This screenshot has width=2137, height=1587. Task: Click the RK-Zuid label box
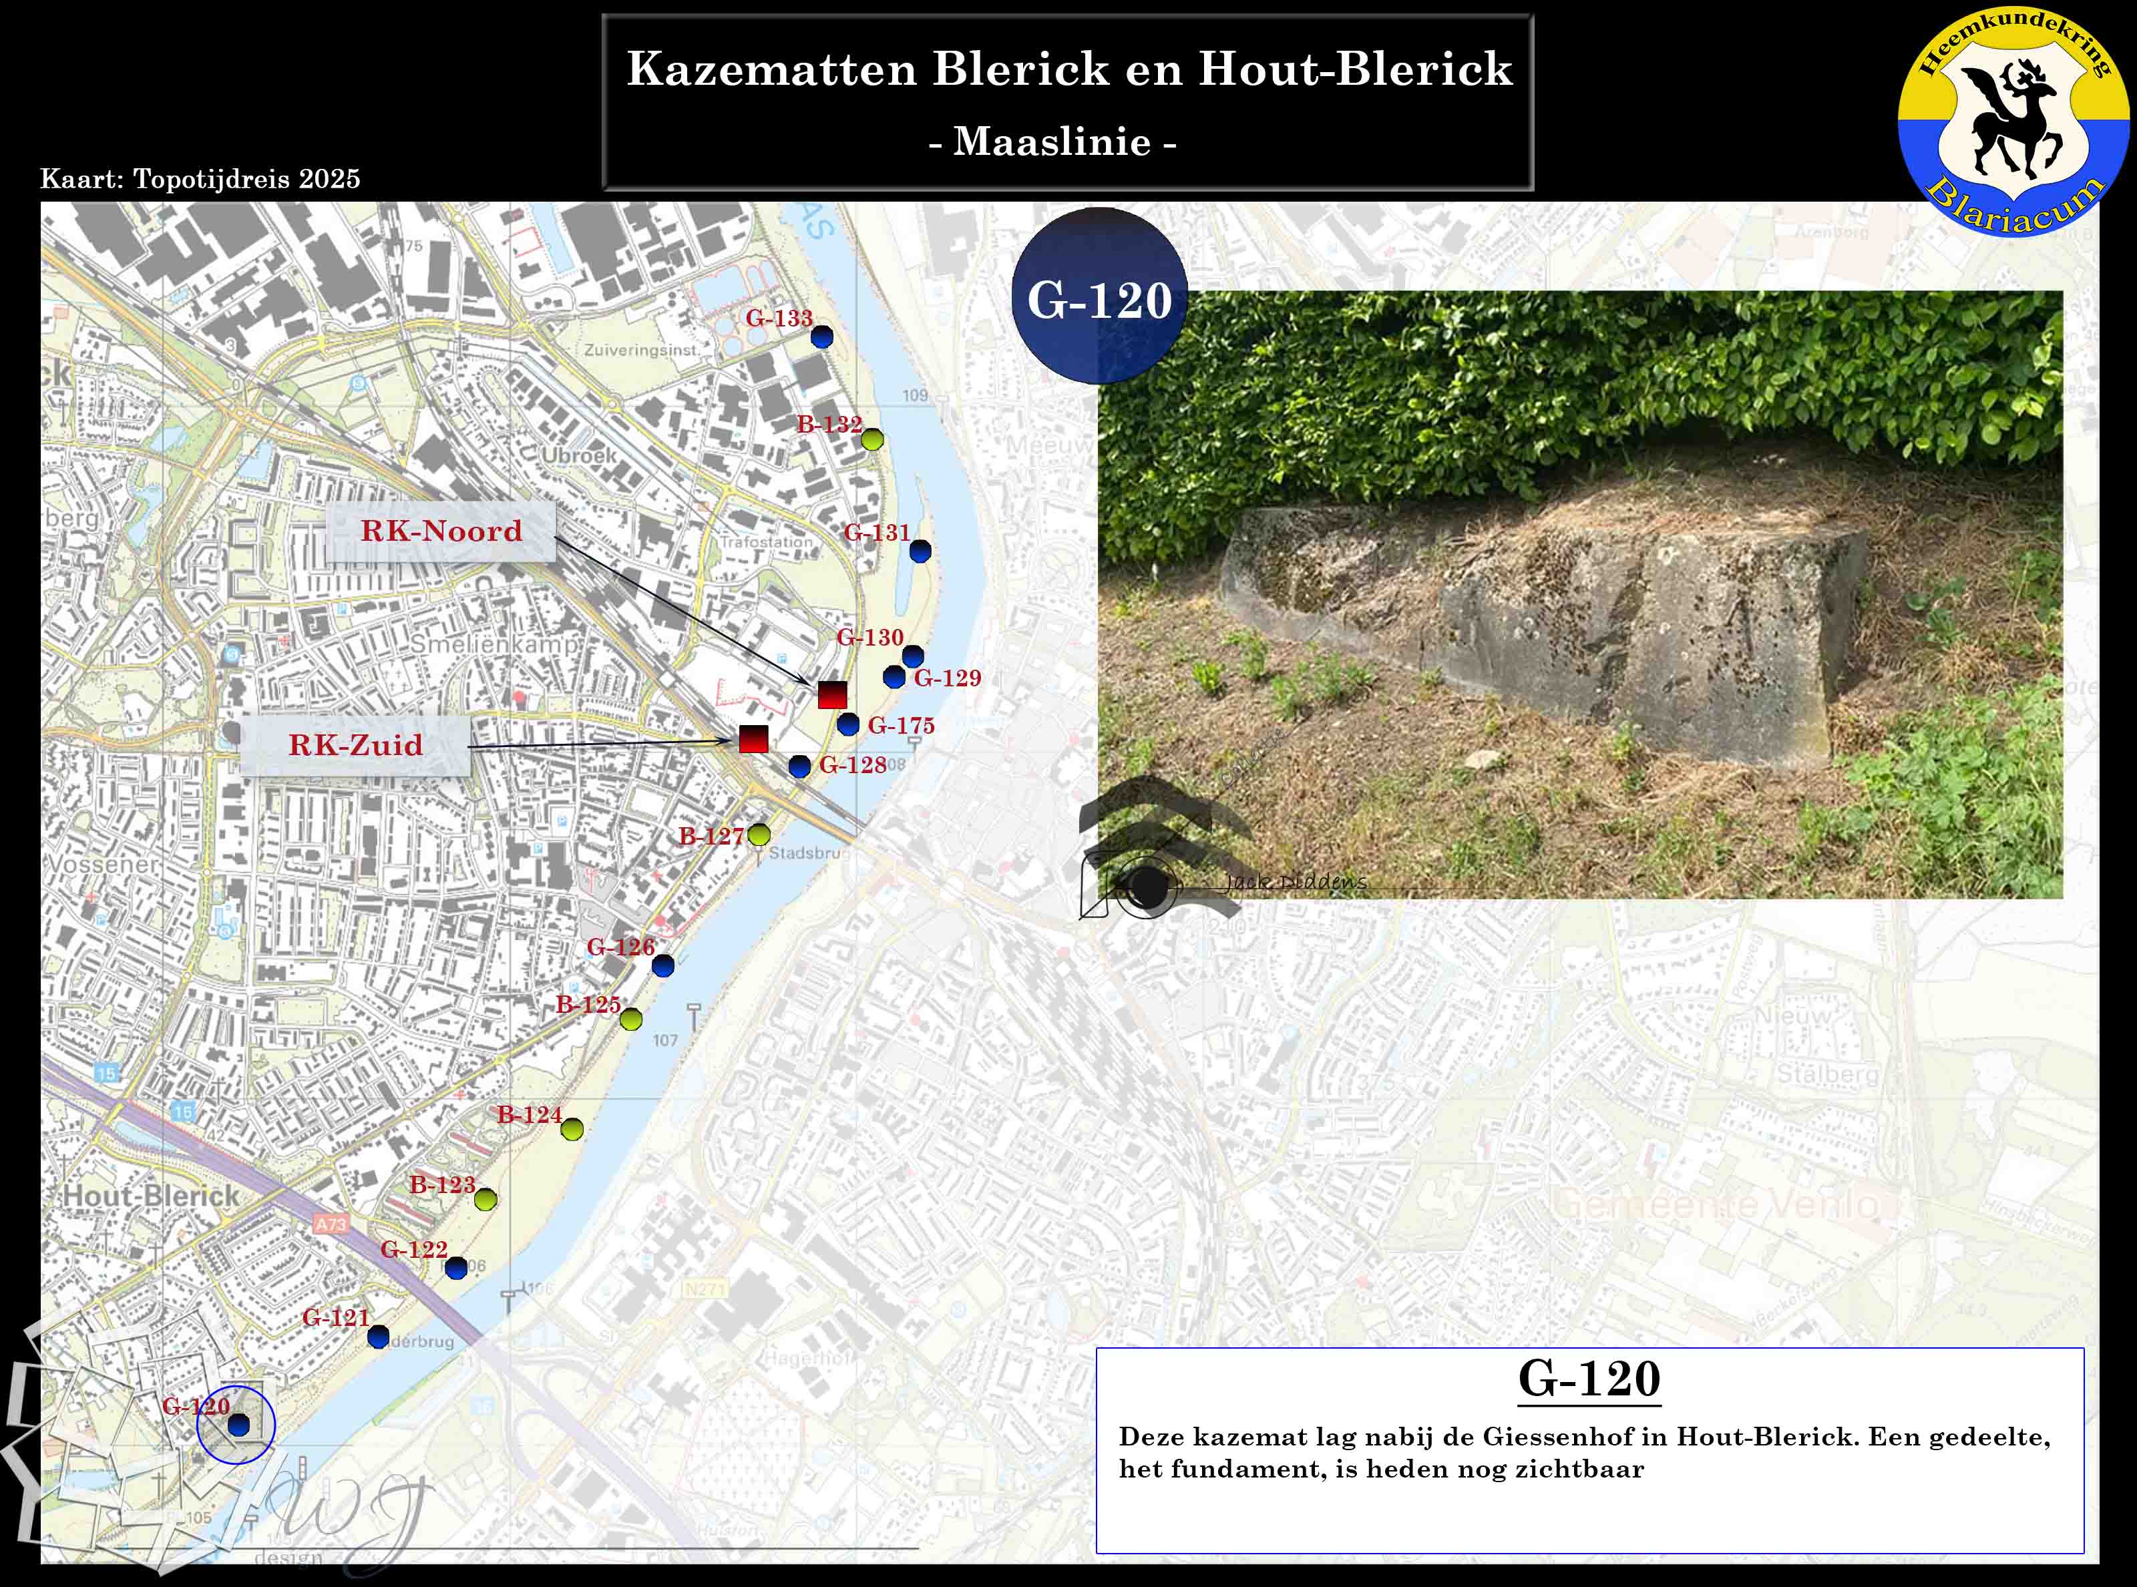click(355, 746)
